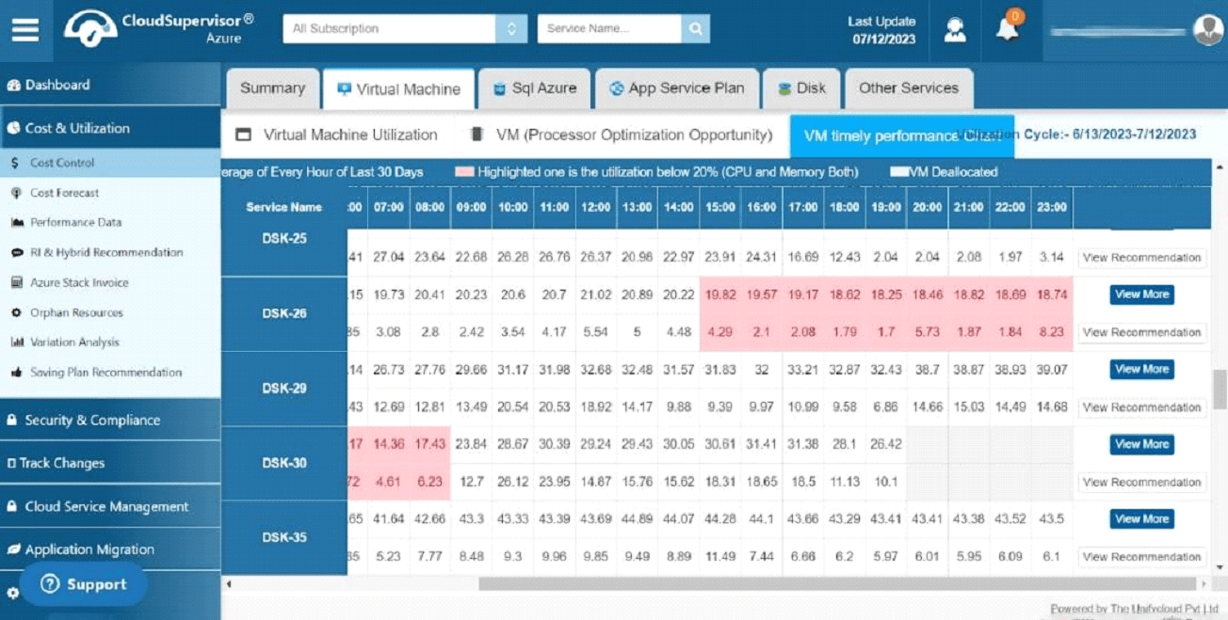Open the Virtual Machine Utilization sub-tab

[337, 135]
